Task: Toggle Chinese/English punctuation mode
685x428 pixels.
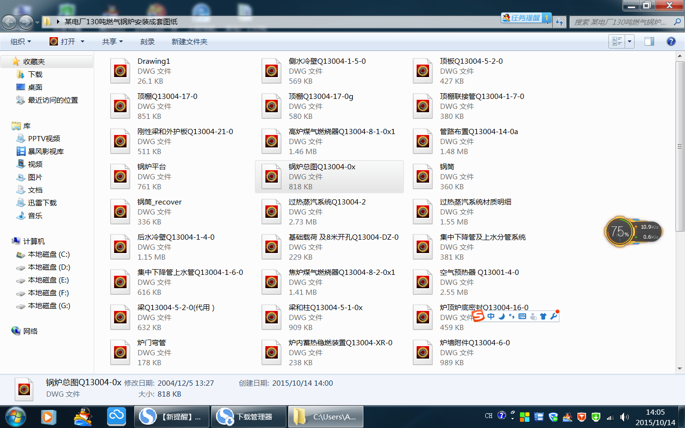Action: [x=510, y=316]
